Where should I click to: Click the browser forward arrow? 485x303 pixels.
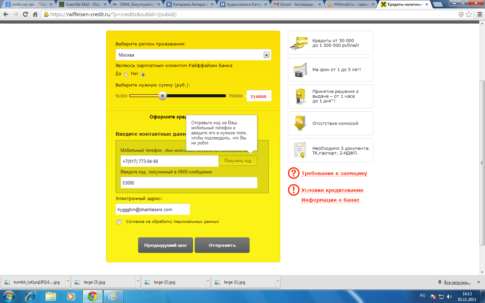15,14
